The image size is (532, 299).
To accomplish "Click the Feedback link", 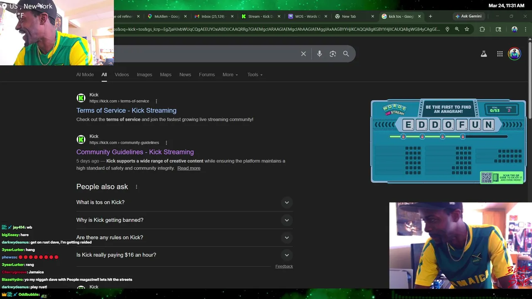I will coord(284,267).
